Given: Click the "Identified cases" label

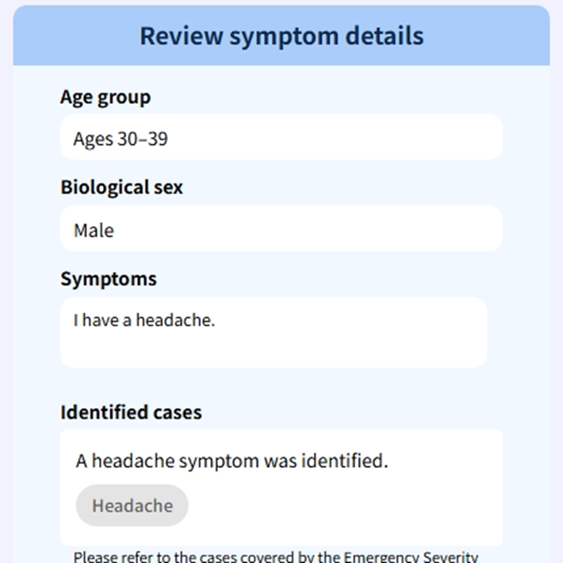Looking at the screenshot, I should [x=131, y=412].
